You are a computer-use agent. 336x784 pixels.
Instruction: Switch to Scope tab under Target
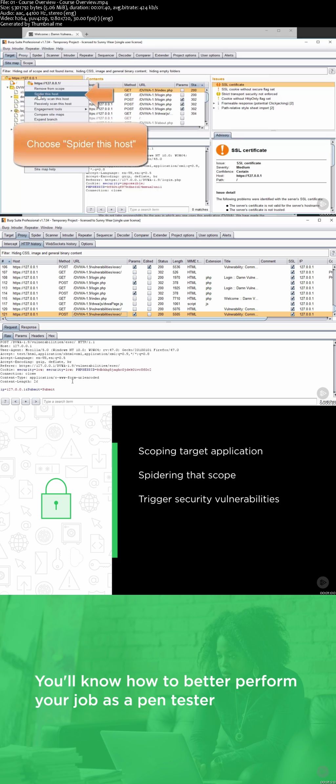click(28, 63)
